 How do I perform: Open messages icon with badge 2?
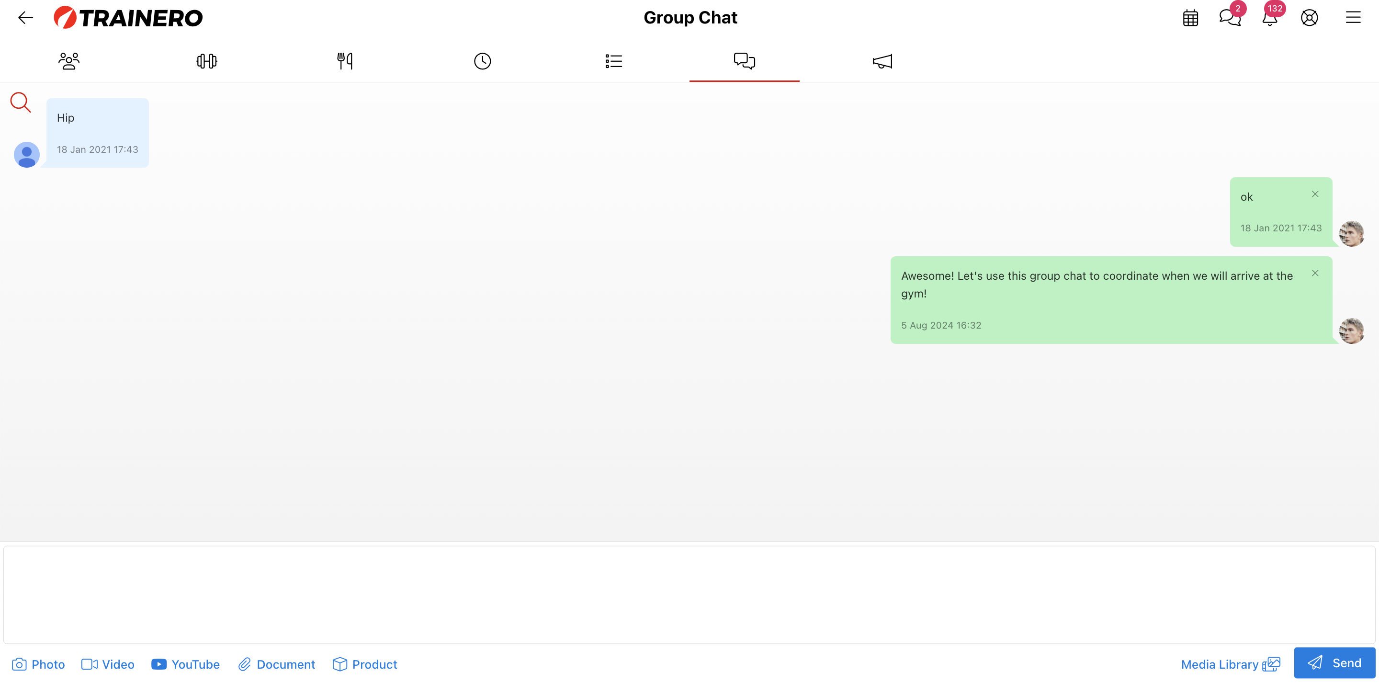coord(1230,17)
